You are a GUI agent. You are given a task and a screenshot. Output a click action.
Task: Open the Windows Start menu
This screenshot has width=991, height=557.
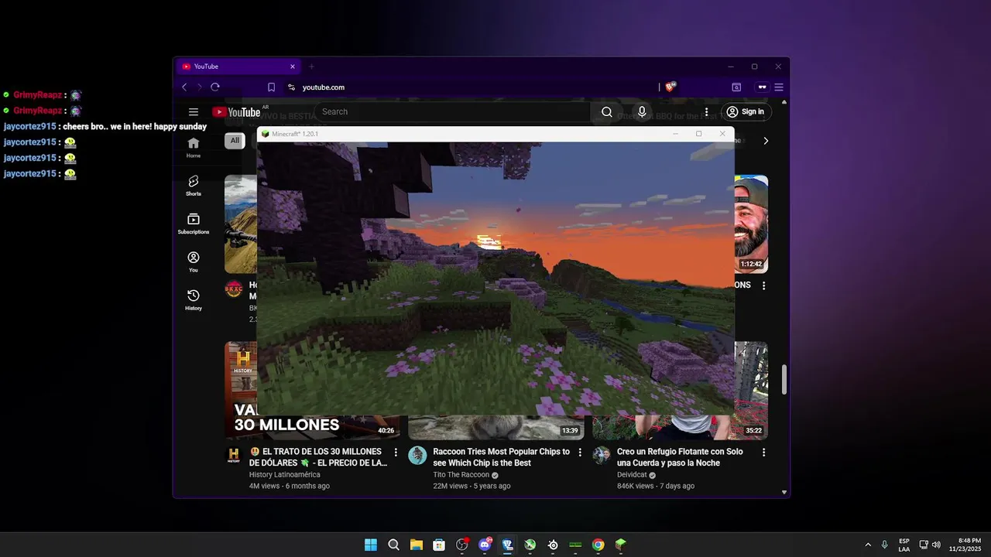coord(371,545)
